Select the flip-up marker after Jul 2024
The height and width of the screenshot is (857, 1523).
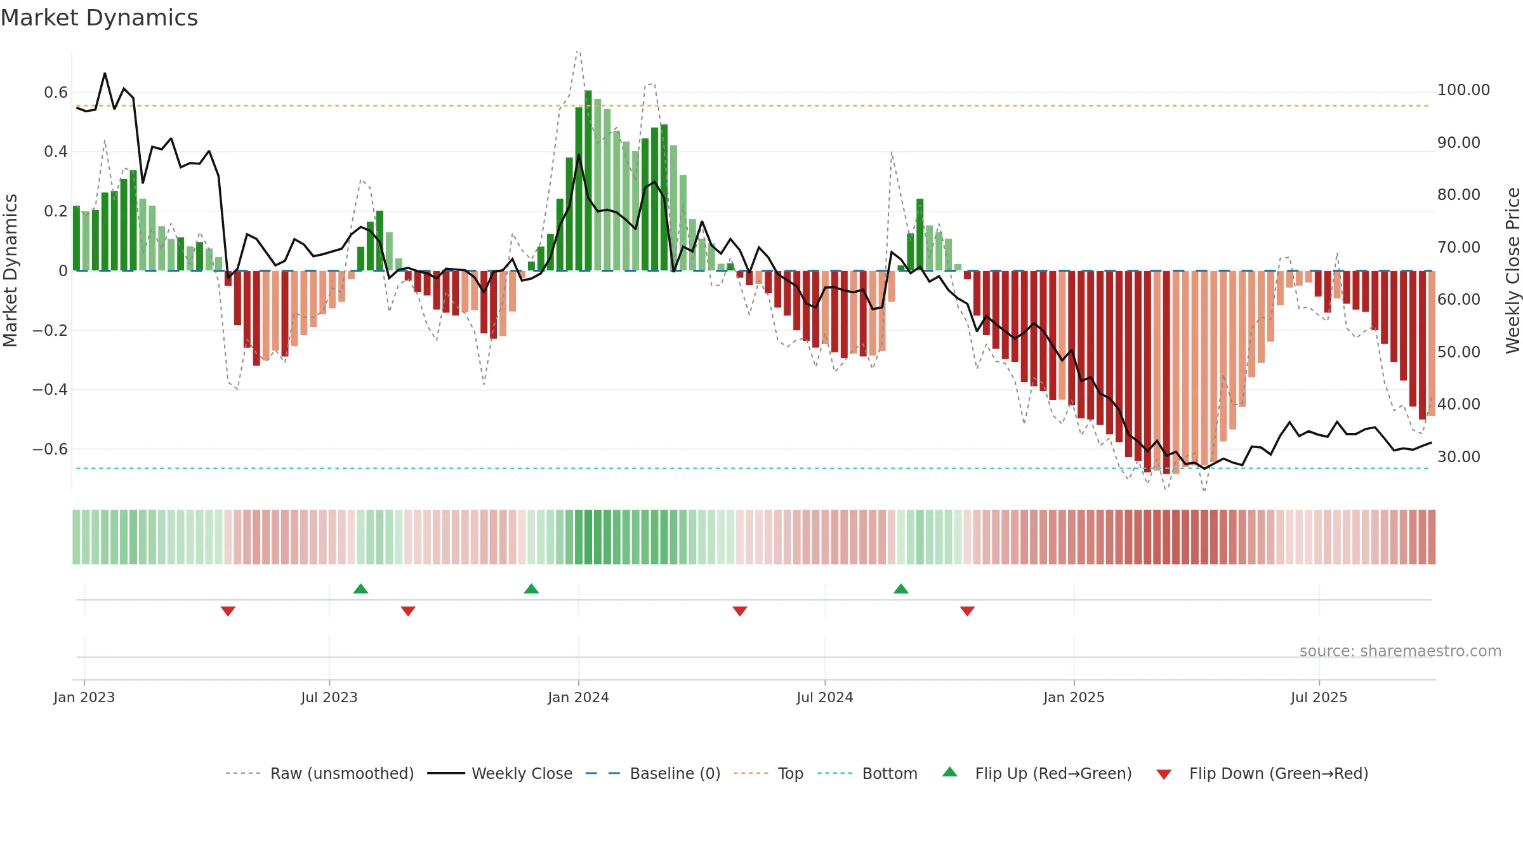coord(901,588)
